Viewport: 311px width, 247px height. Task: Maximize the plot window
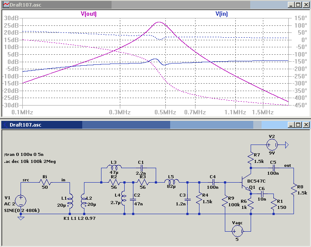tap(298, 5)
